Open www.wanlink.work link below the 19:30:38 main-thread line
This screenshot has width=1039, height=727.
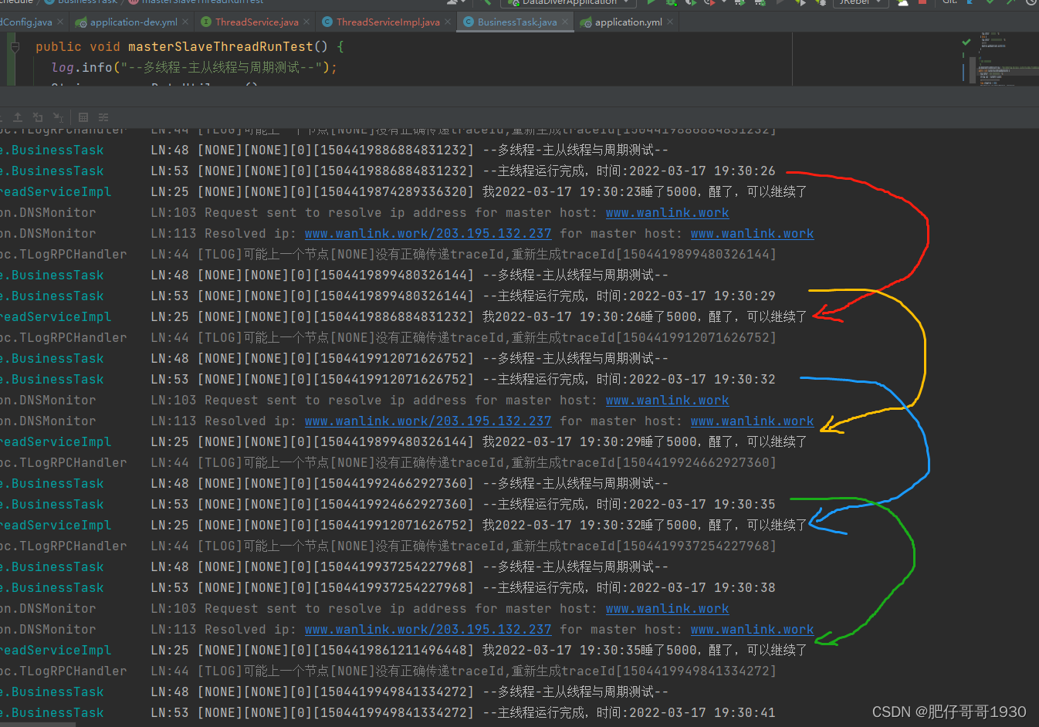(x=667, y=609)
